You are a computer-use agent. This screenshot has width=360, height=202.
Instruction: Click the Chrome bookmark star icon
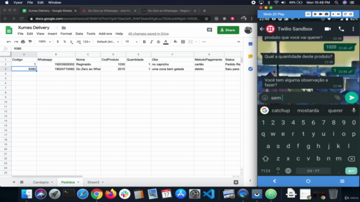click(x=206, y=19)
